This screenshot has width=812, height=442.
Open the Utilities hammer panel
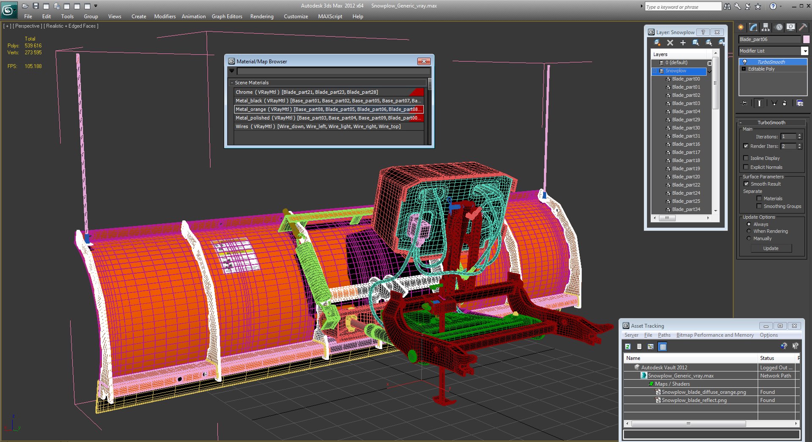pos(802,27)
